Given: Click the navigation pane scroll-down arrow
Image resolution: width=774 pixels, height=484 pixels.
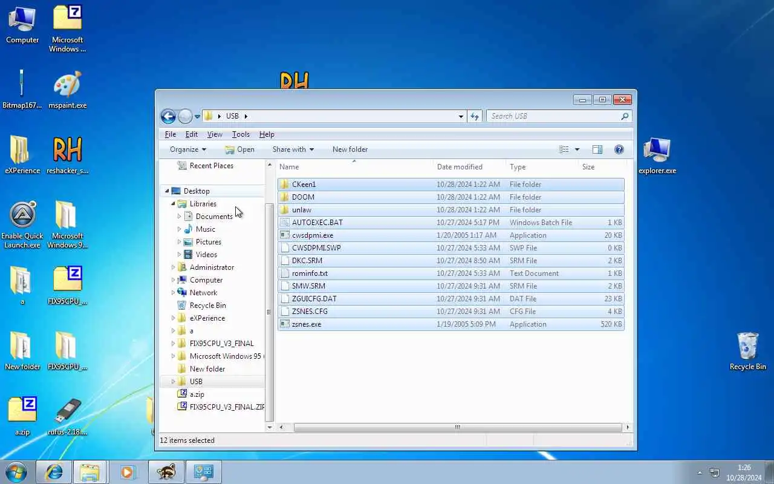Looking at the screenshot, I should pos(270,427).
